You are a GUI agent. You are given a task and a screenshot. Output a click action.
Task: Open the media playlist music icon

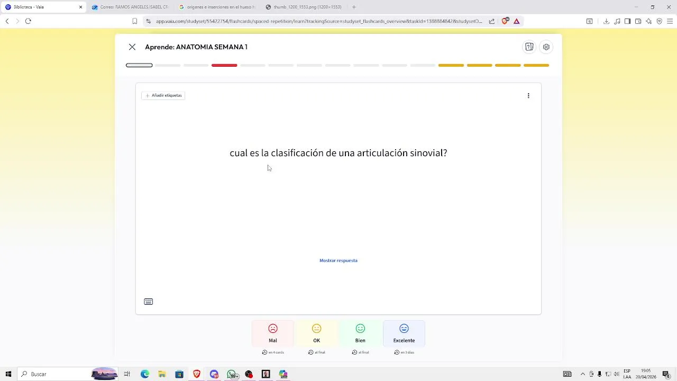(x=617, y=21)
